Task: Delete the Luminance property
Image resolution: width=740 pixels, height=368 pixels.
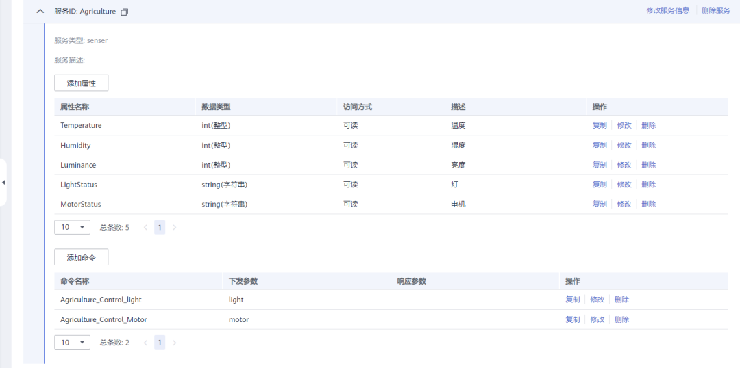Action: pos(649,165)
